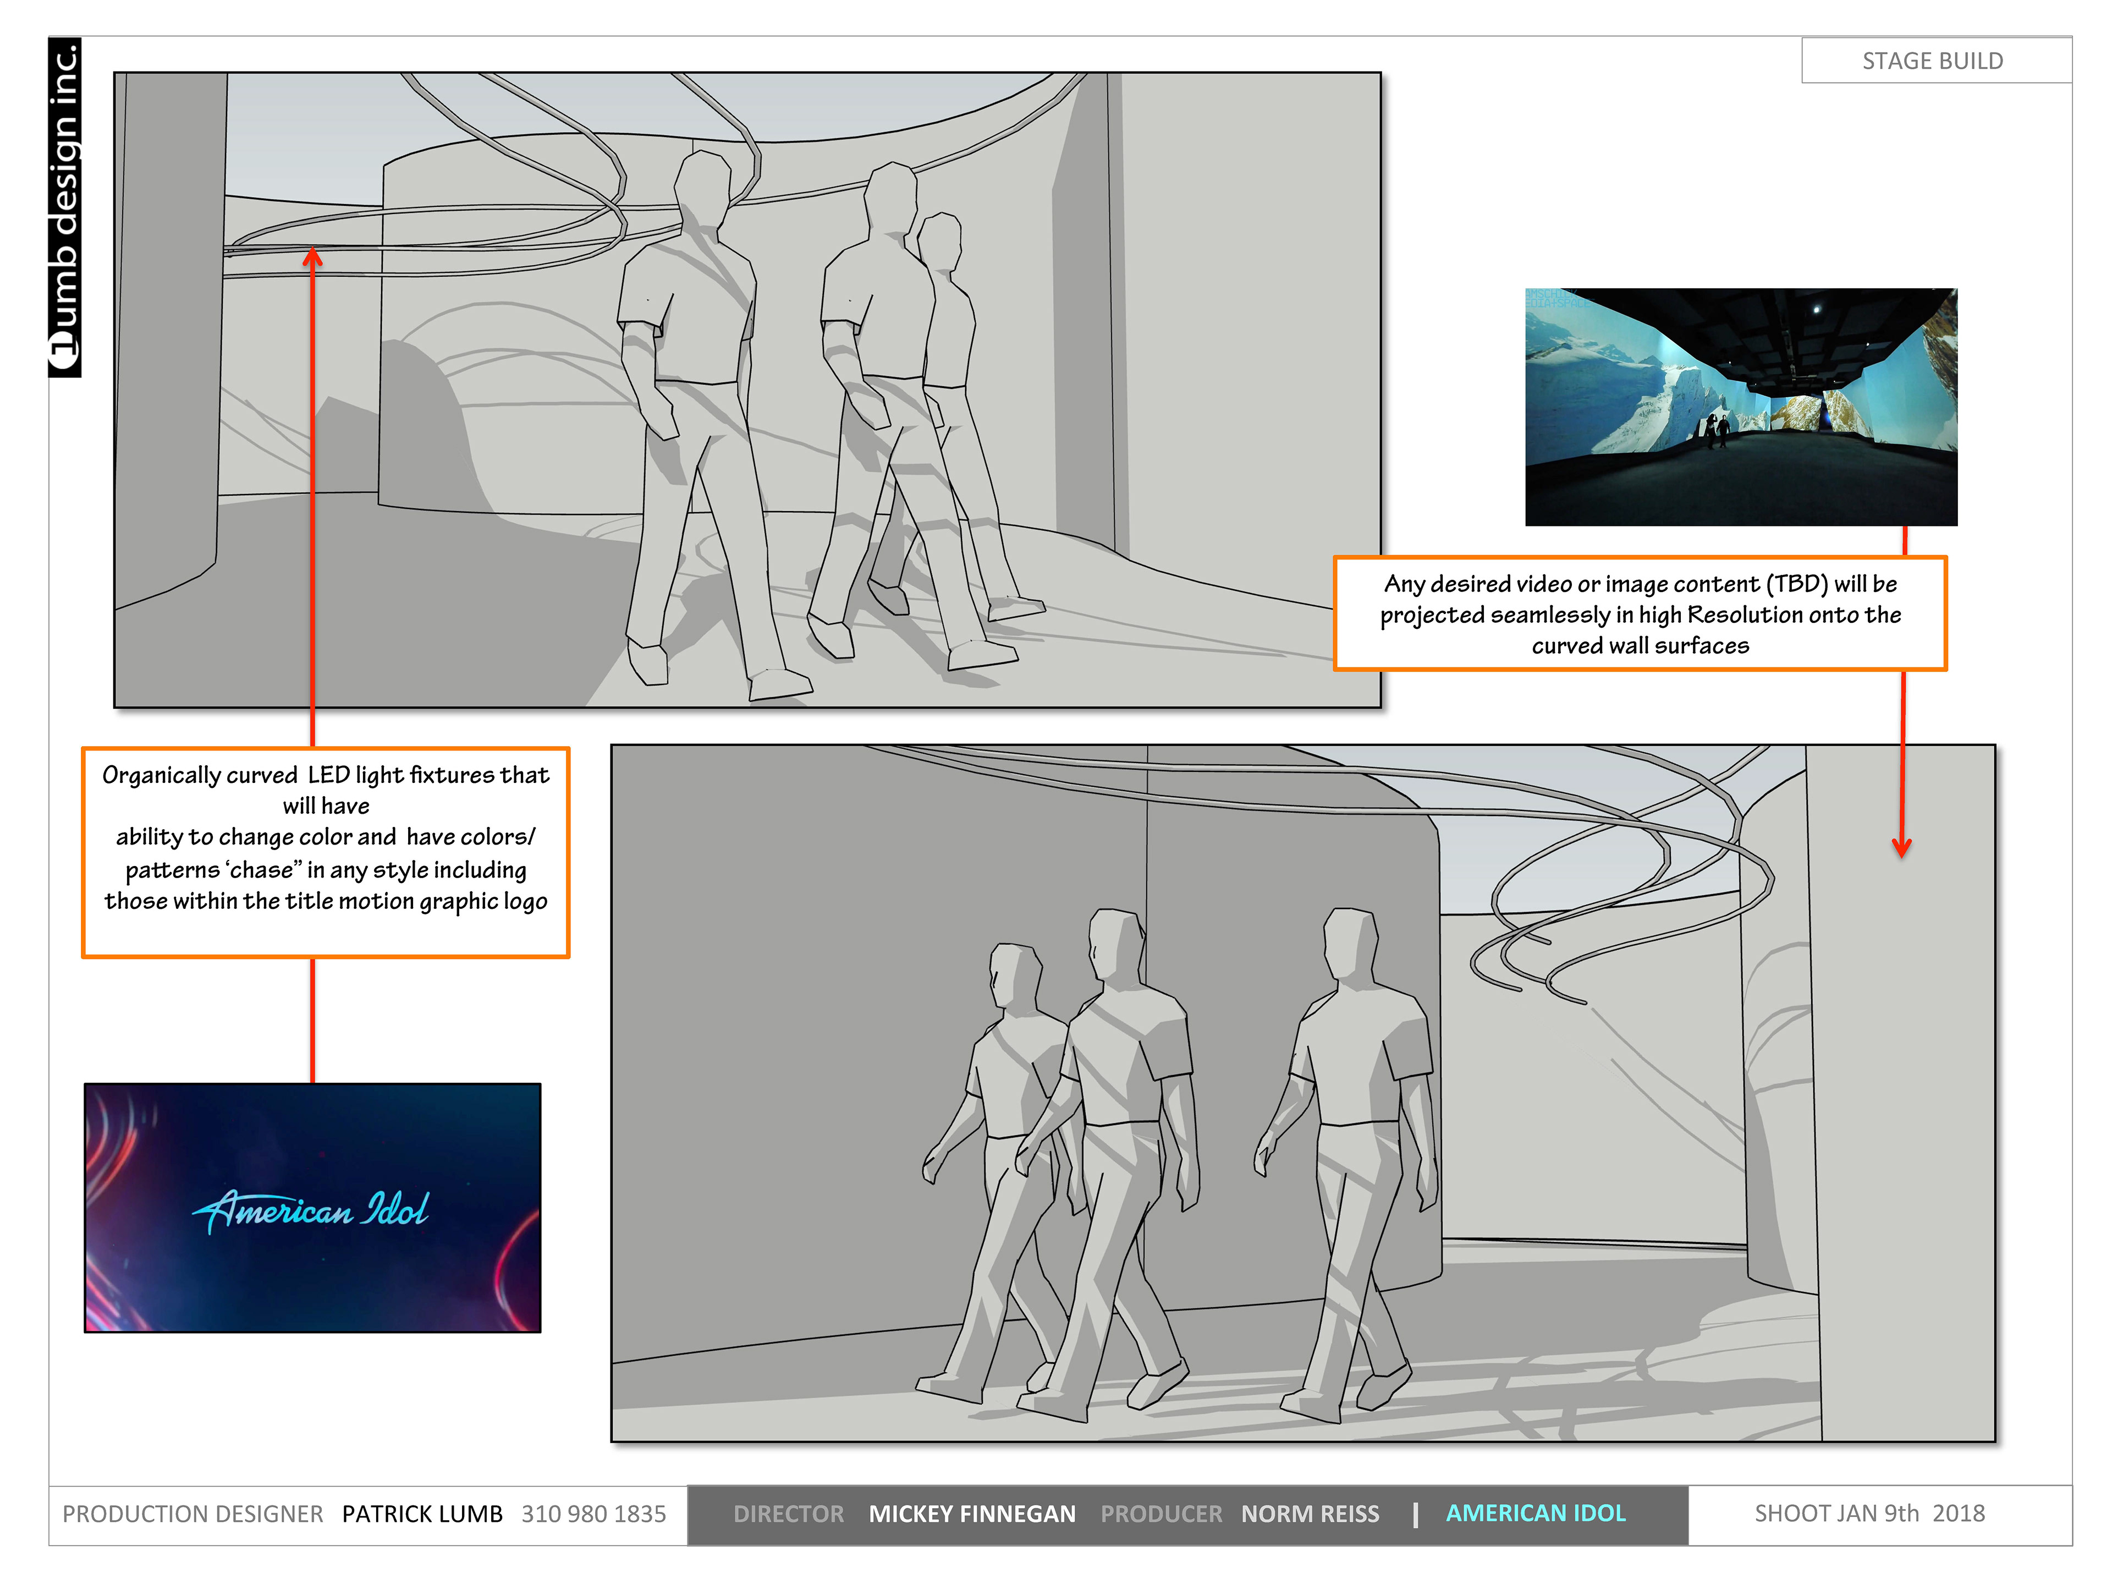Screen dimensions: 2112x1584
Task: Click the lumb design inc. logo
Action: [65, 209]
